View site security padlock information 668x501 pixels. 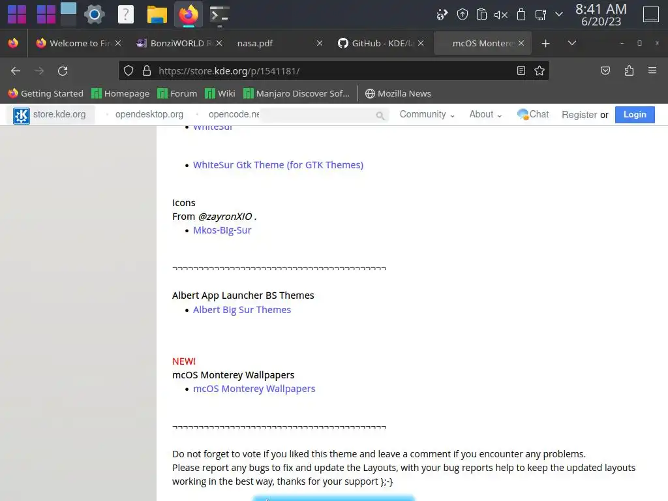[x=147, y=70]
